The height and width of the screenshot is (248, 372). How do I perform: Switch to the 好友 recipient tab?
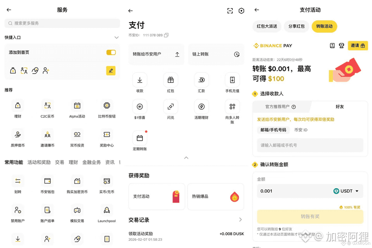(340, 107)
